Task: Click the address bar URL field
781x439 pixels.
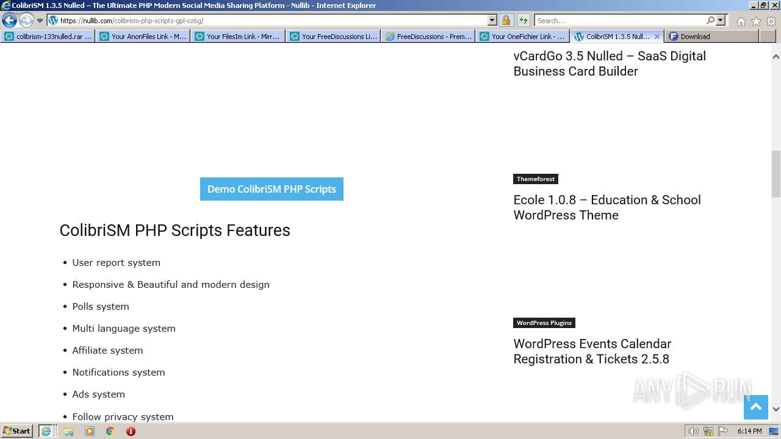Action: 268,20
